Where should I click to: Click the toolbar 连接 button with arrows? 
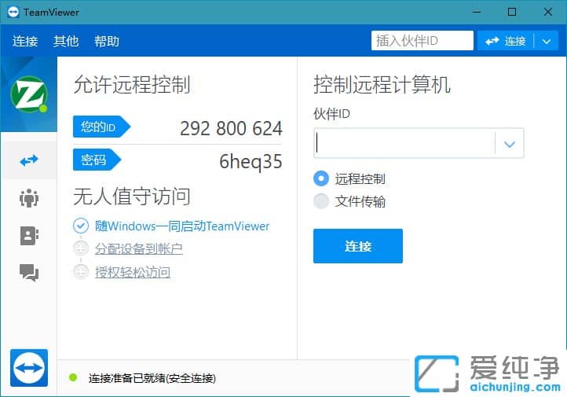(x=506, y=41)
